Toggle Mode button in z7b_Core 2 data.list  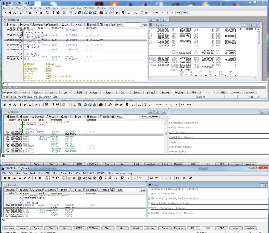(104, 190)
